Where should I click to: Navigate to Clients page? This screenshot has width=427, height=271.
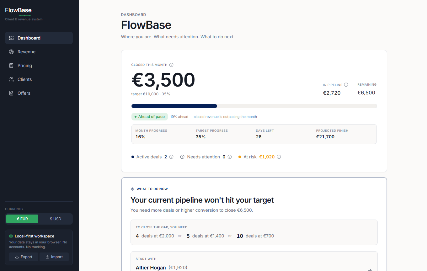click(39, 79)
